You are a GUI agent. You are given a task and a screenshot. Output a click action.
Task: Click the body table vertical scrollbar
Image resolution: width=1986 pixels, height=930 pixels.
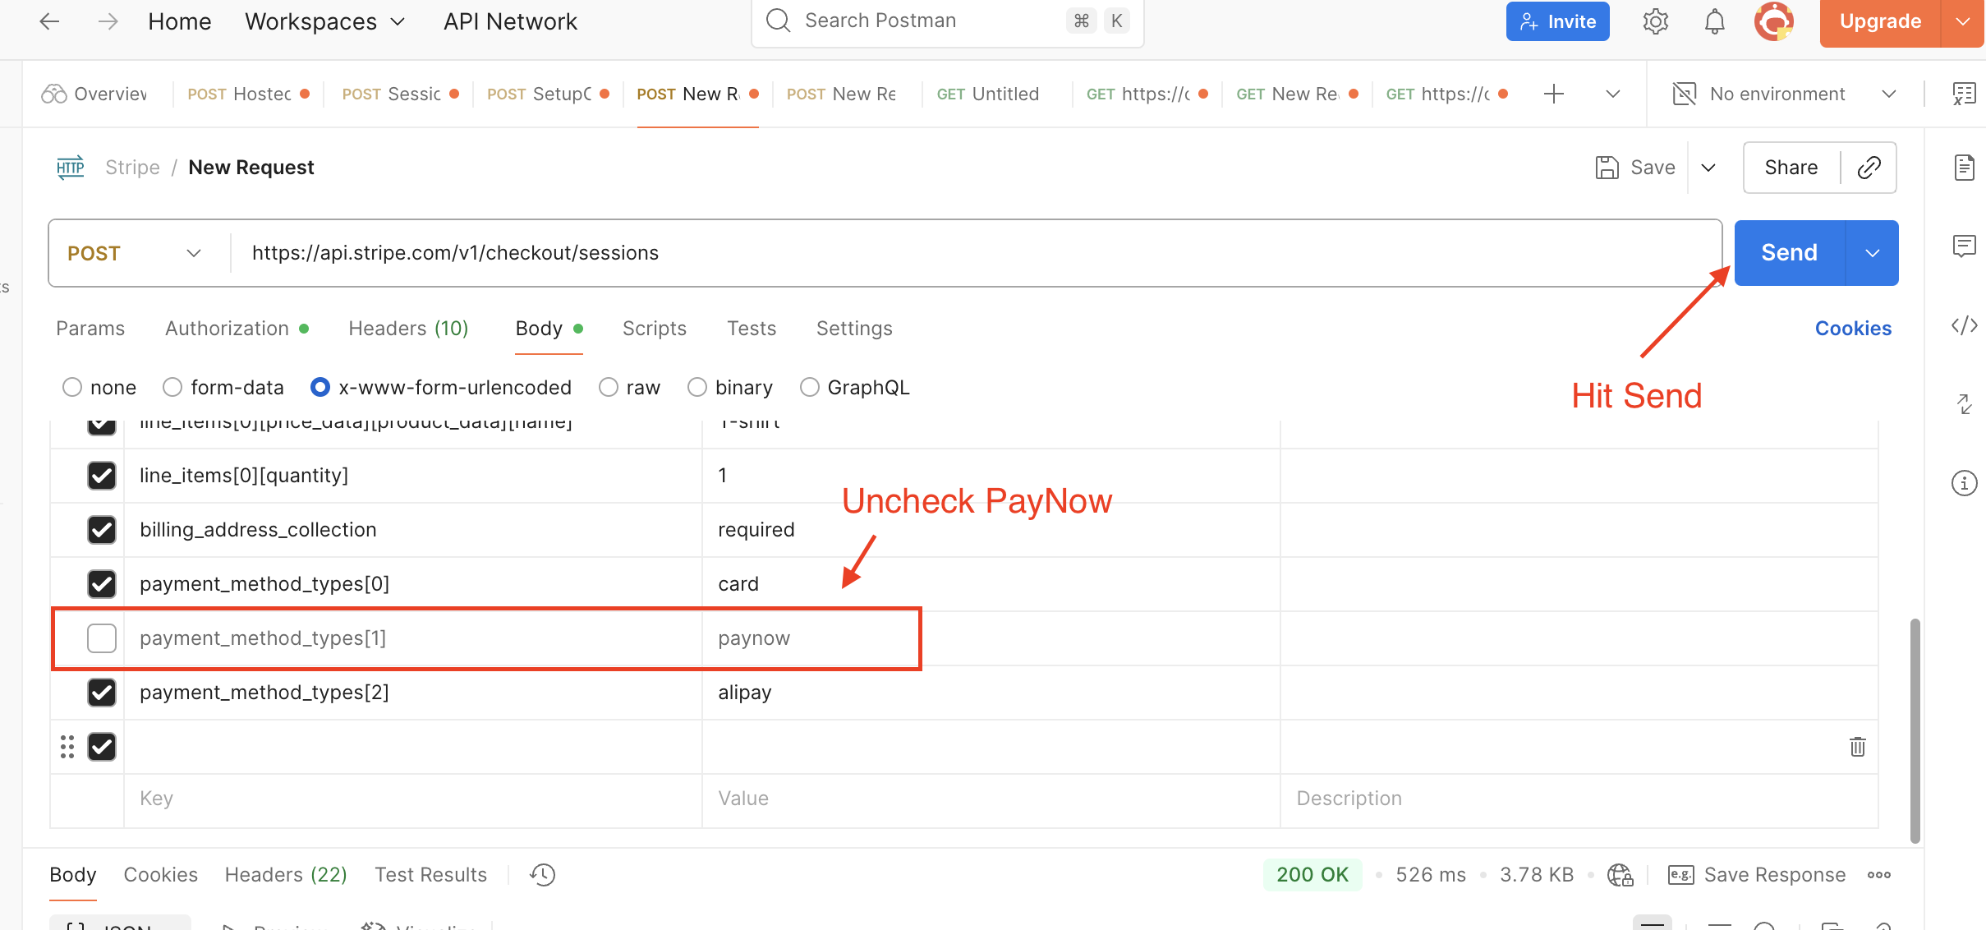coord(1915,731)
